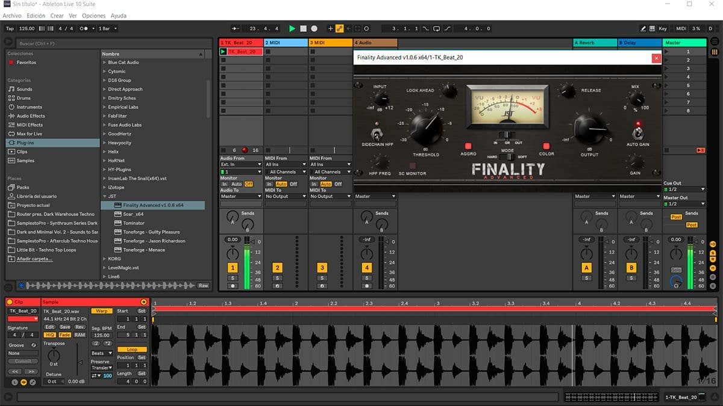
Task: Open the Opciones menu
Action: 93,16
